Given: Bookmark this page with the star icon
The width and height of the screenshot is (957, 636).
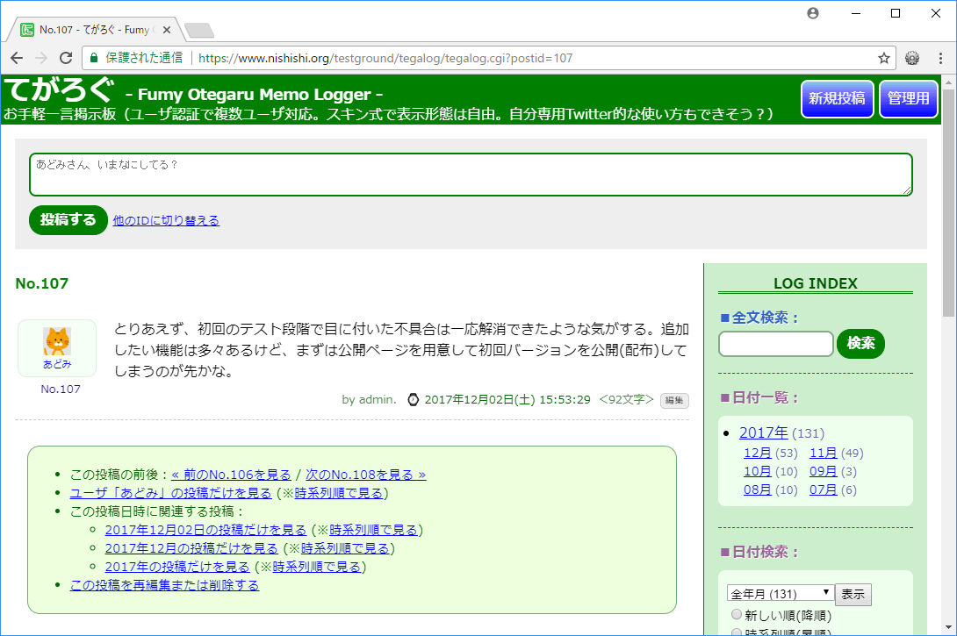Looking at the screenshot, I should click(883, 58).
